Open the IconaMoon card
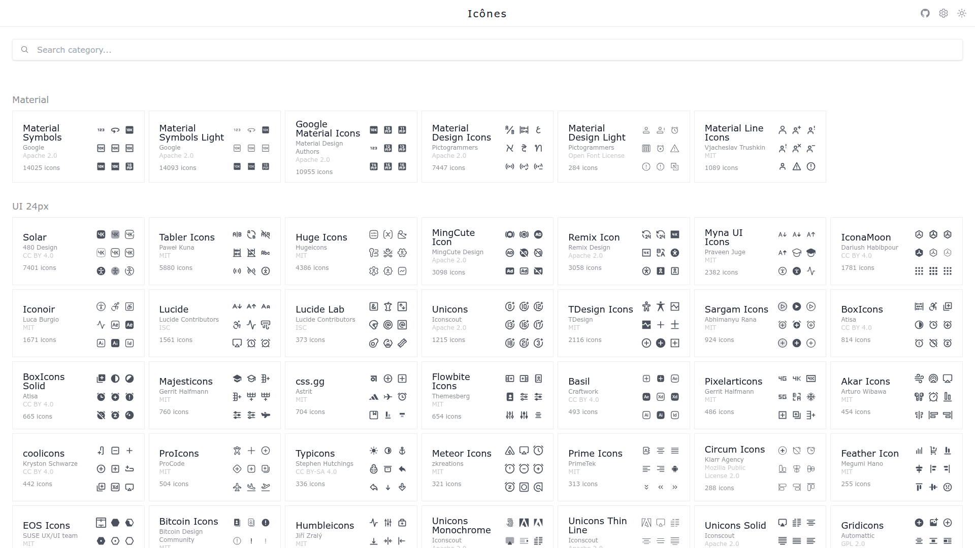The height and width of the screenshot is (548, 975). tap(896, 251)
